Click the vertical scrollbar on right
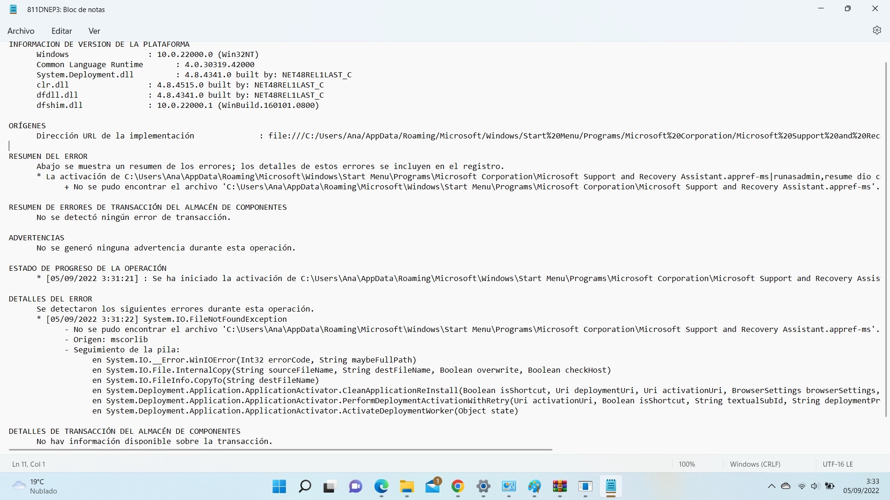The image size is (890, 500). 886,238
